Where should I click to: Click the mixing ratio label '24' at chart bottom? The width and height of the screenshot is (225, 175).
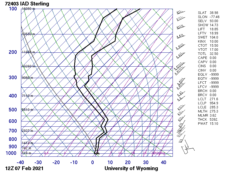tap(144, 153)
